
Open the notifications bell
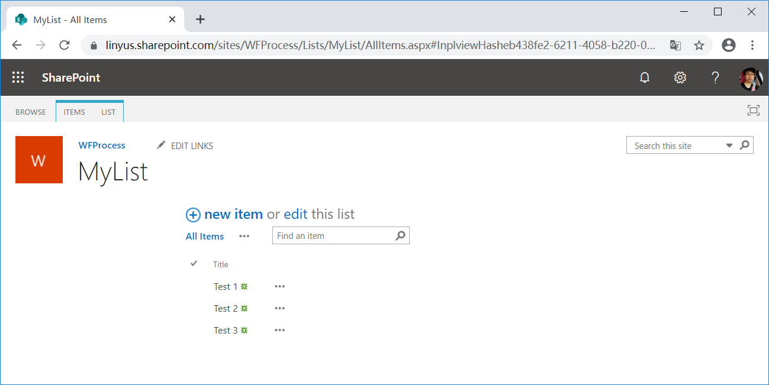point(645,77)
